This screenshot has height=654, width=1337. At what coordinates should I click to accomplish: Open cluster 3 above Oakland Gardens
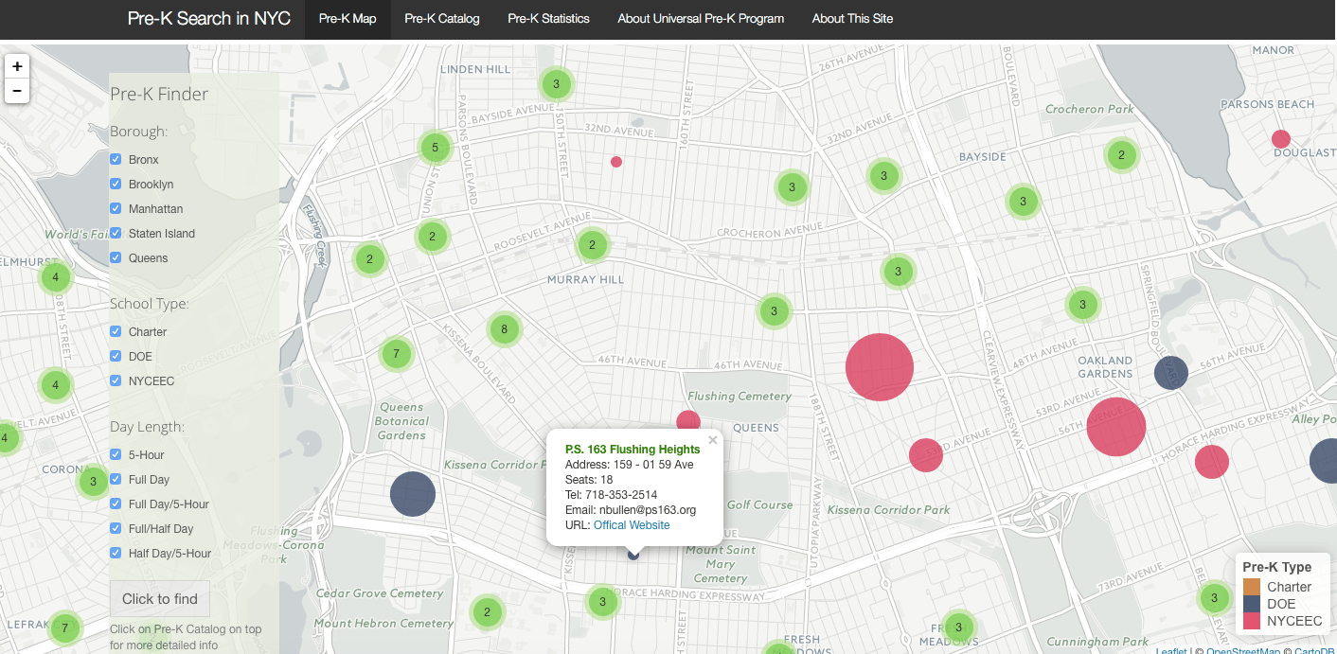click(x=1082, y=305)
